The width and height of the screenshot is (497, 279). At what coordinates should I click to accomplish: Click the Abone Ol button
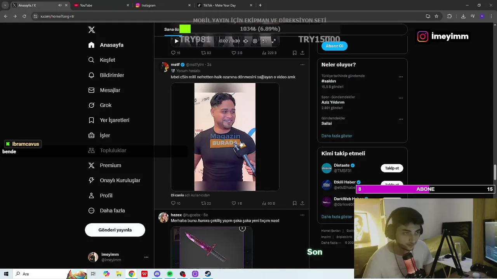334,46
